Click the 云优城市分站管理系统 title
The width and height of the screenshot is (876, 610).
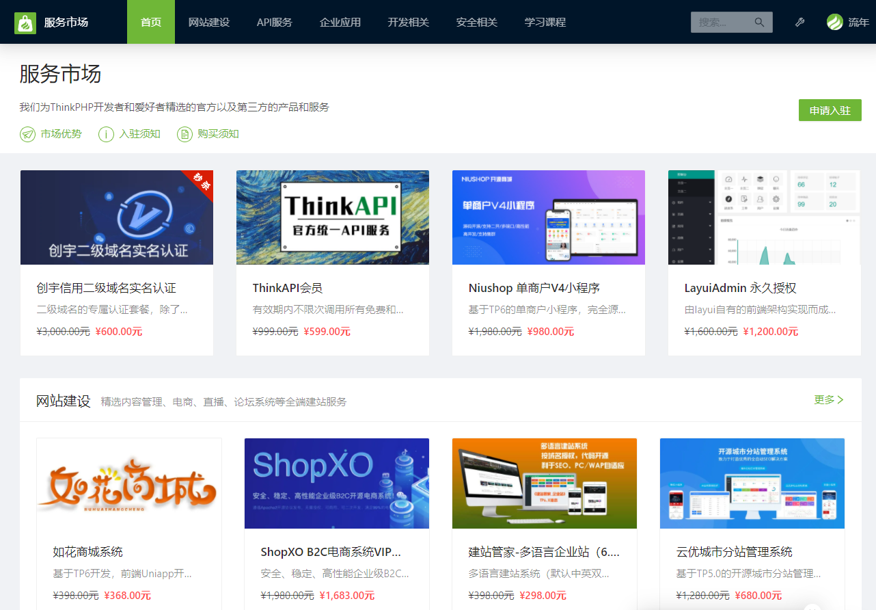(735, 552)
